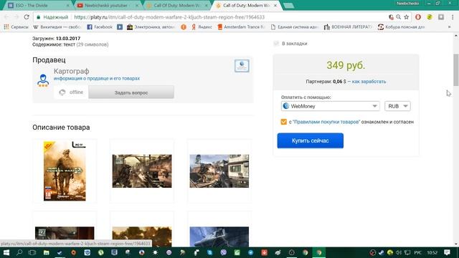This screenshot has width=459, height=258.
Task: Open Telegram from taskbar
Action: 251,252
